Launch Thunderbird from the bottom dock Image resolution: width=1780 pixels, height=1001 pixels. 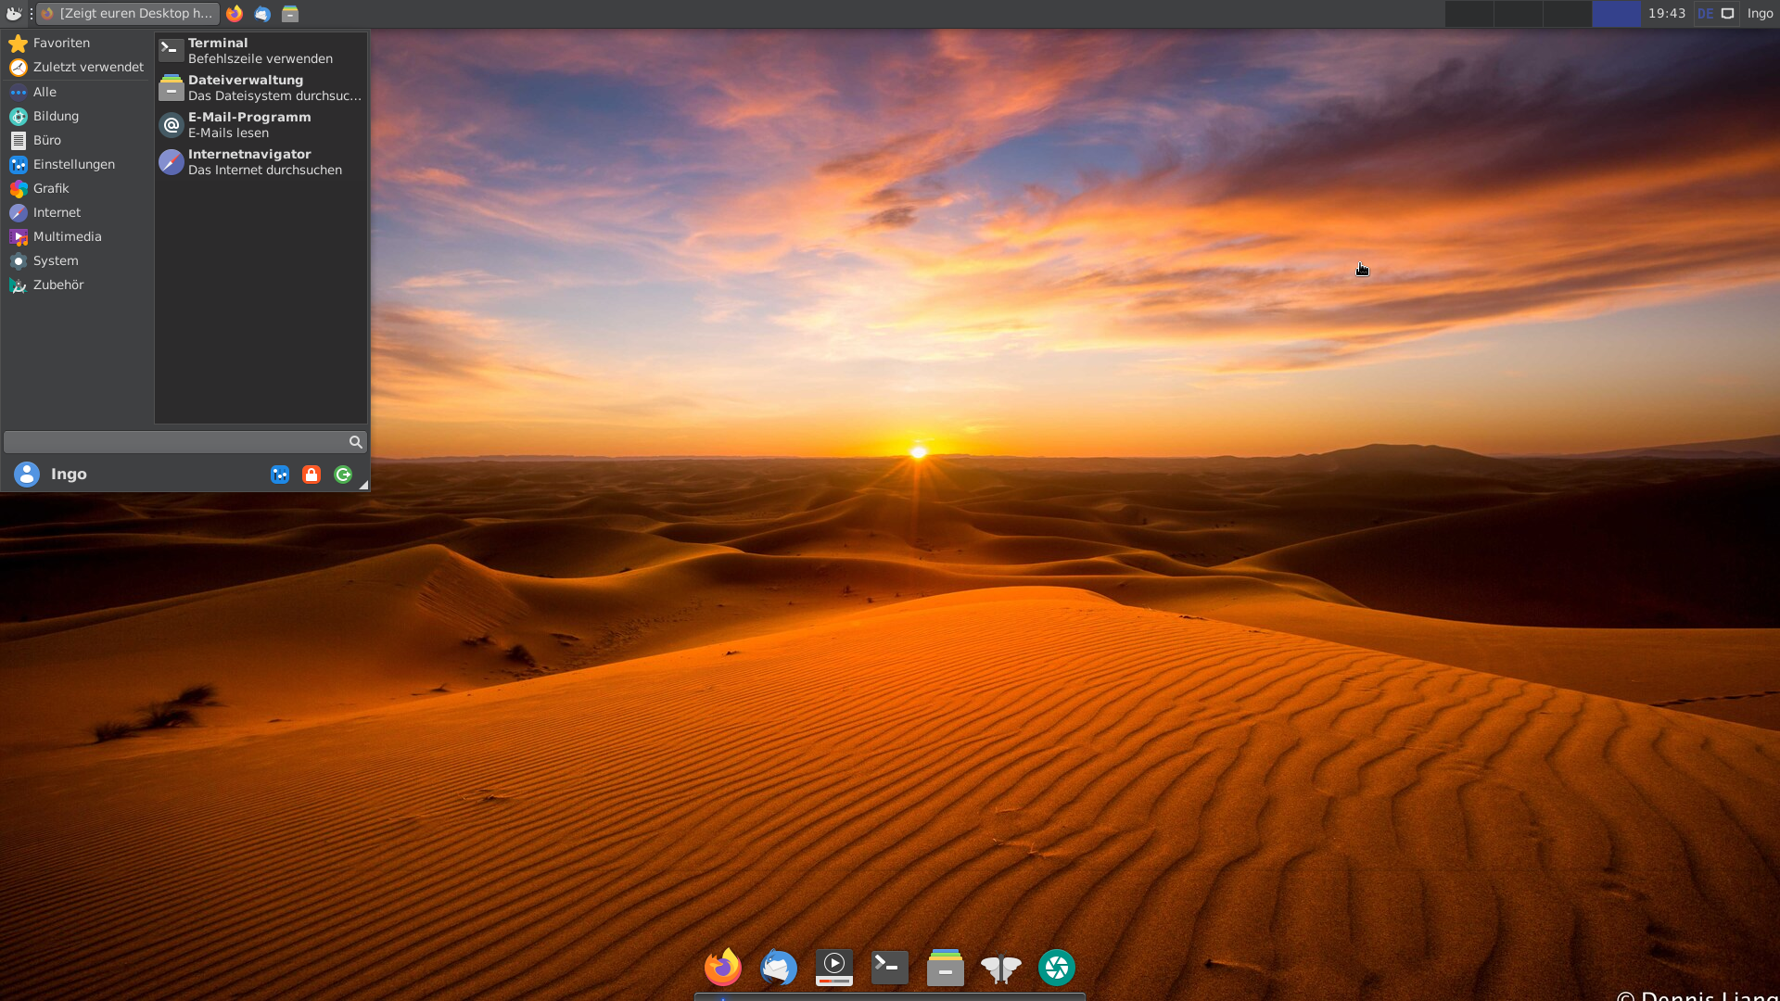(779, 968)
